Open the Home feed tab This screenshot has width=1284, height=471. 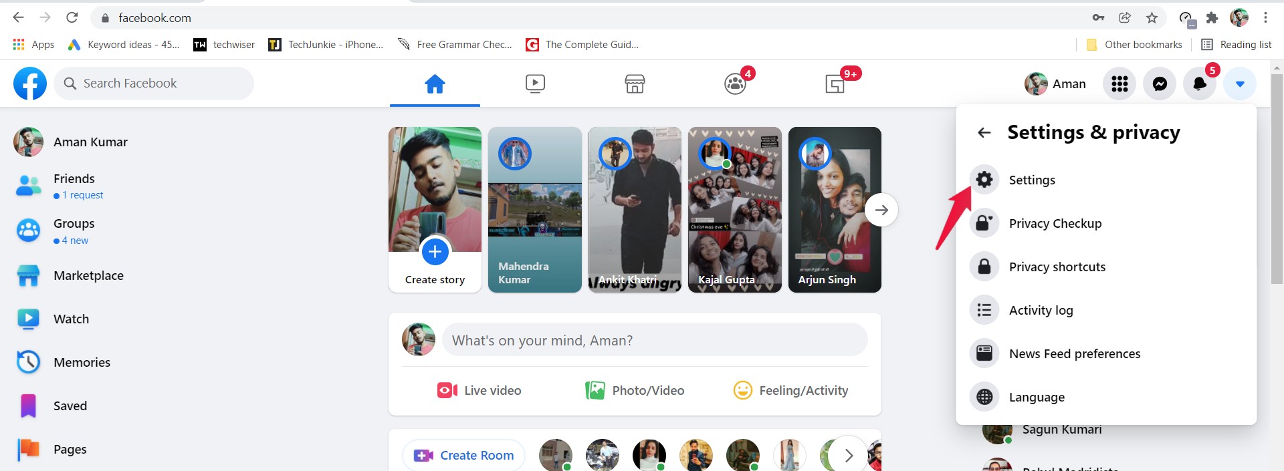[435, 84]
